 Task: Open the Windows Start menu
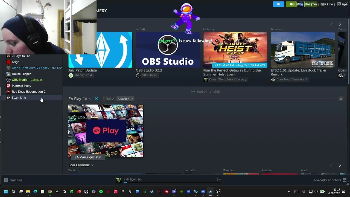click(6, 192)
